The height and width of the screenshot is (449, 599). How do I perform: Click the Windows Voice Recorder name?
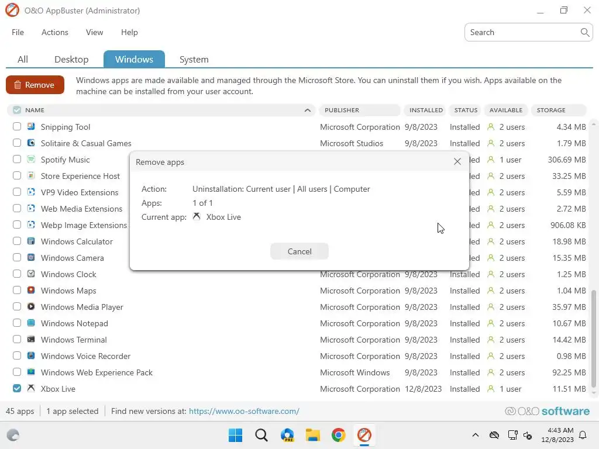[85, 356]
